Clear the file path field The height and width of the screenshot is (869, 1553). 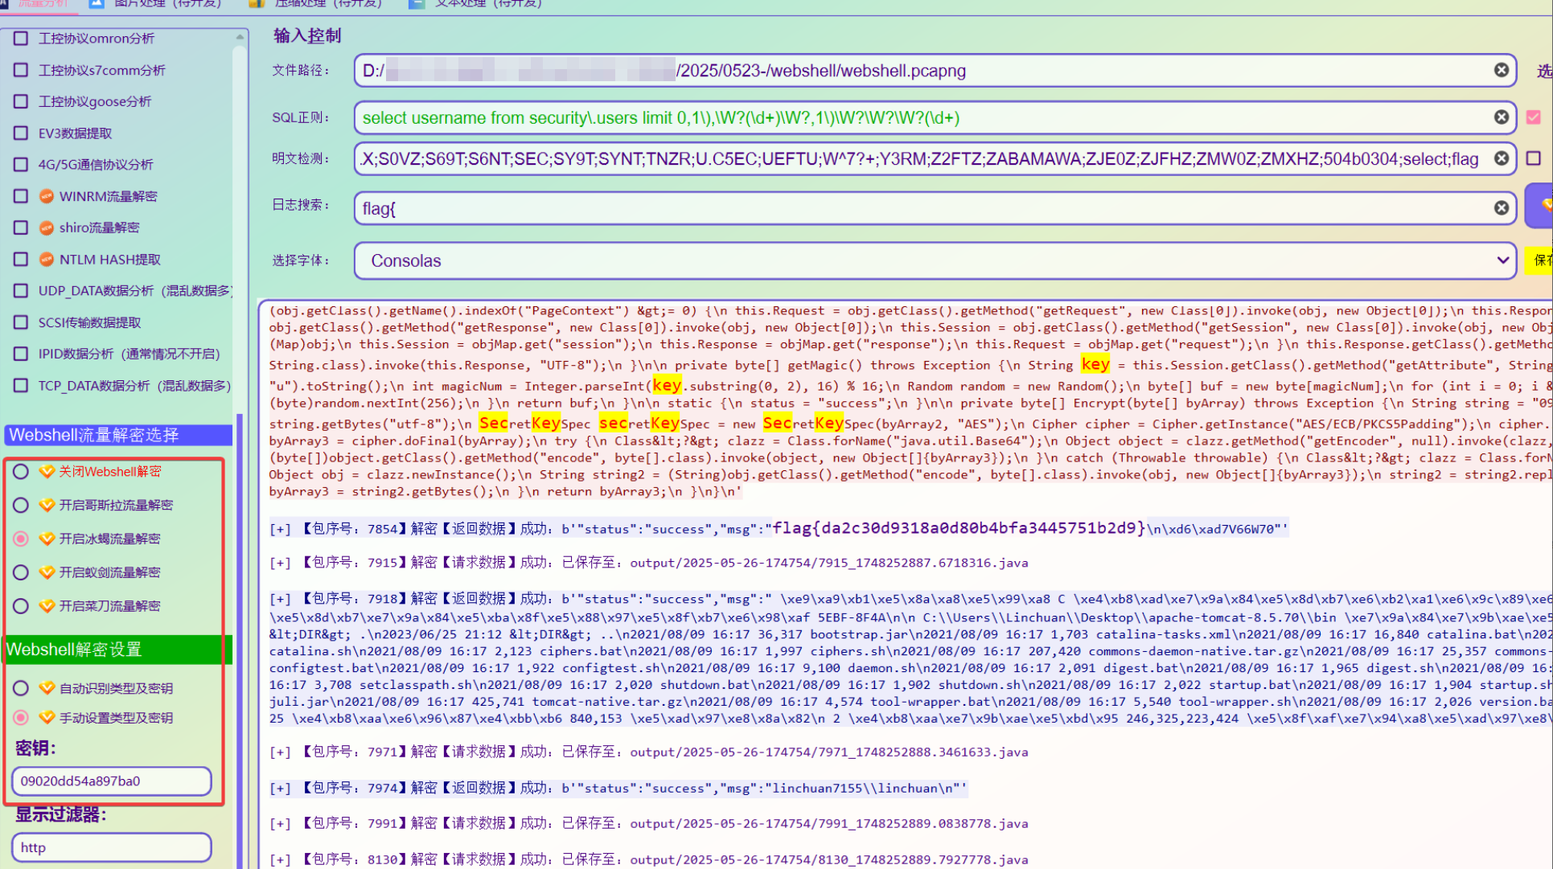tap(1501, 70)
